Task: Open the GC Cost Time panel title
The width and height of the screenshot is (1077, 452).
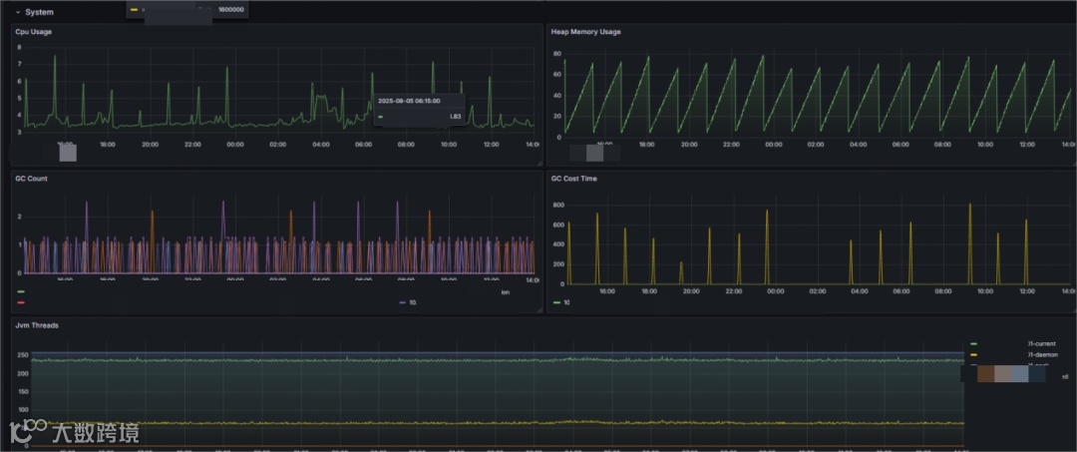Action: [x=573, y=179]
